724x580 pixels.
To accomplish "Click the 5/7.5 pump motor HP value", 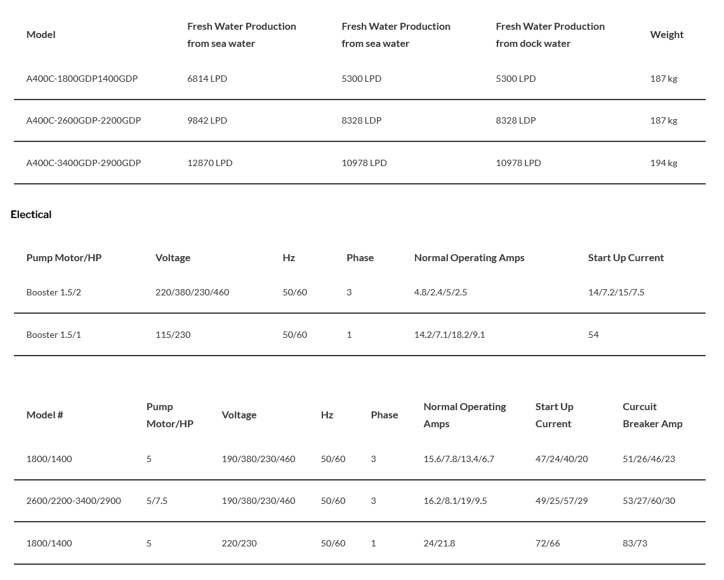I will pyautogui.click(x=157, y=501).
